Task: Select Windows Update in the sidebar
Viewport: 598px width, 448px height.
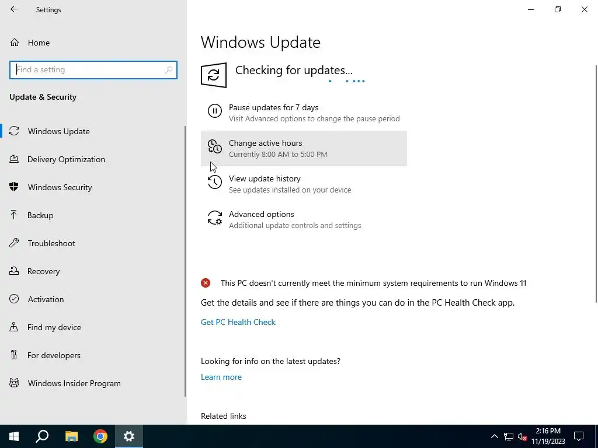Action: (93, 131)
